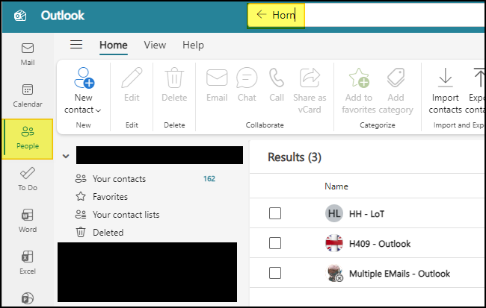Click the back arrow in search box
The width and height of the screenshot is (486, 308).
262,14
